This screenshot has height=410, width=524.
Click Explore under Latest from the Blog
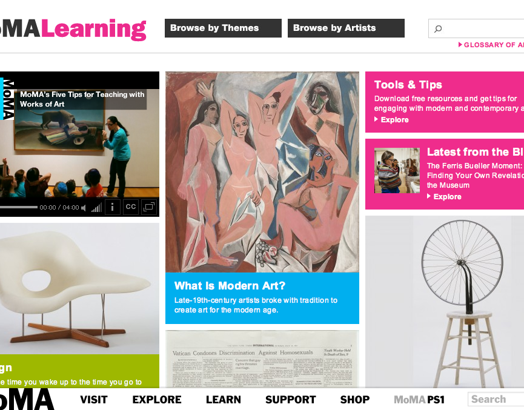tap(444, 196)
